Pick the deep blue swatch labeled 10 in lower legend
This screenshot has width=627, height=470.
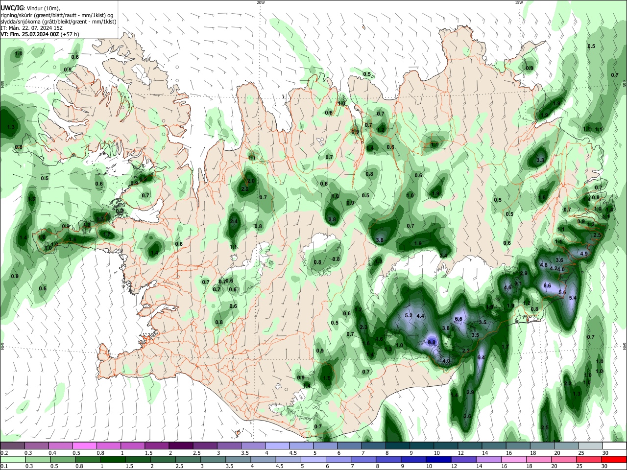coord(438,460)
